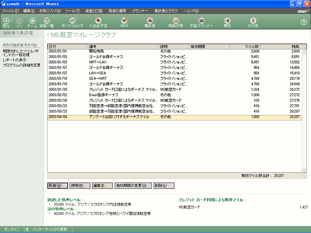The height and width of the screenshot is (233, 311).
Task: Open the 費目 categories icon
Action: click(227, 21)
